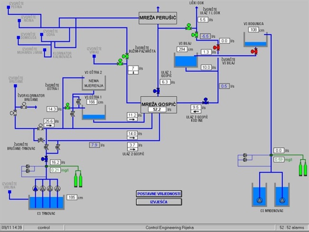Image resolution: width=309 pixels, height=232 pixels.
Task: Select the Izvorište Pećina source marker
Action: point(9,7)
